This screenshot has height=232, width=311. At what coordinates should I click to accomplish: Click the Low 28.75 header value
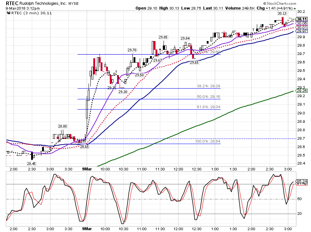(x=191, y=8)
